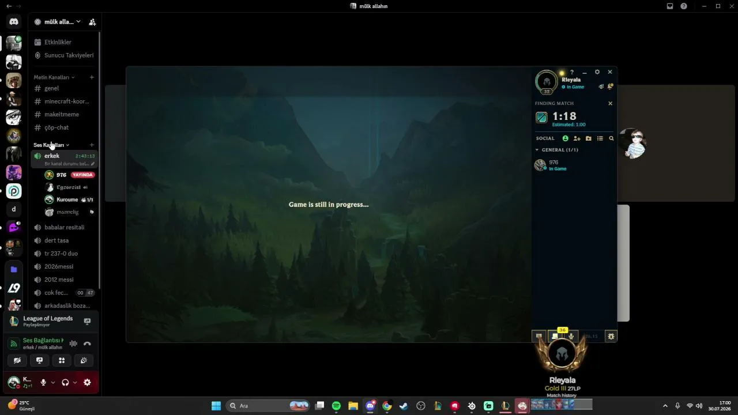738x415 pixels.
Task: Open input device options arrow
Action: click(53, 382)
